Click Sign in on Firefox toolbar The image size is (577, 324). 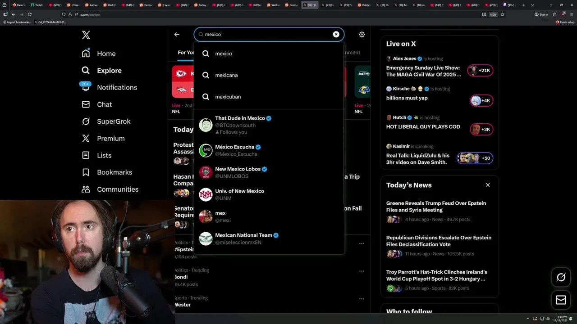click(541, 14)
